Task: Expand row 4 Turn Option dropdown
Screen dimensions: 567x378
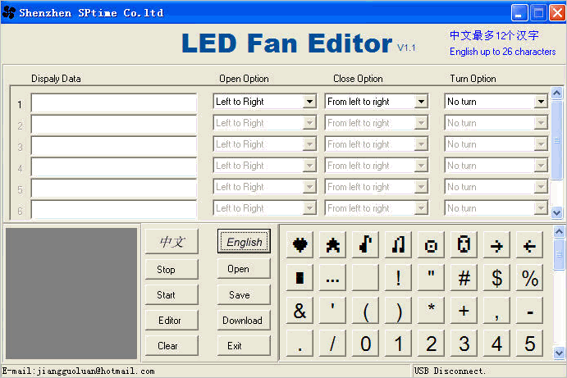Action: pyautogui.click(x=541, y=166)
